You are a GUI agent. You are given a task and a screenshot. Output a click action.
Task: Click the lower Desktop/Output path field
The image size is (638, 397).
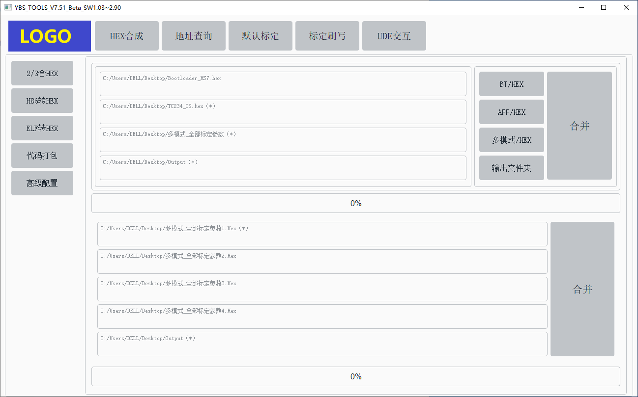(322, 344)
